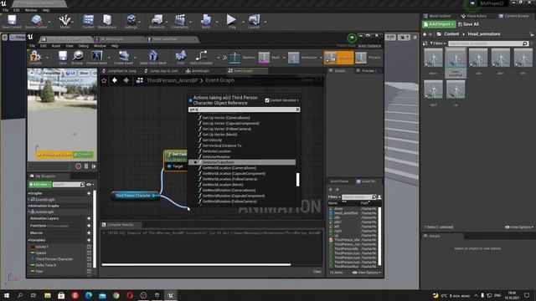Open Cinematics in main toolbar
This screenshot has height=301, width=536.
(180, 22)
